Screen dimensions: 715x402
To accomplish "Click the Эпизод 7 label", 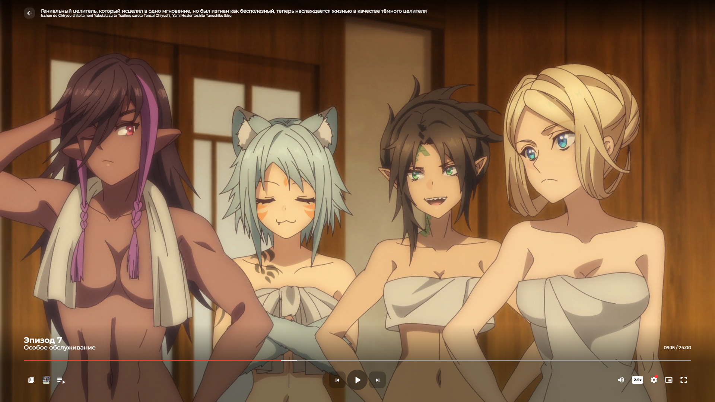I will tap(43, 340).
